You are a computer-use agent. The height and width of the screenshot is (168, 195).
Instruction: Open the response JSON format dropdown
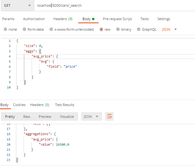click(92, 117)
